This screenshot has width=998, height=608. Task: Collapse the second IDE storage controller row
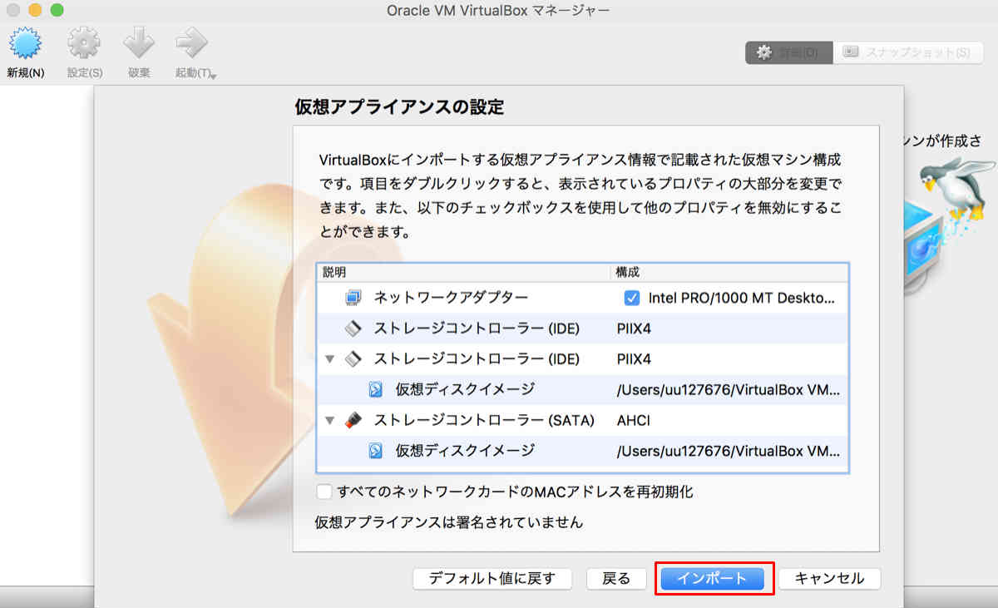(330, 358)
